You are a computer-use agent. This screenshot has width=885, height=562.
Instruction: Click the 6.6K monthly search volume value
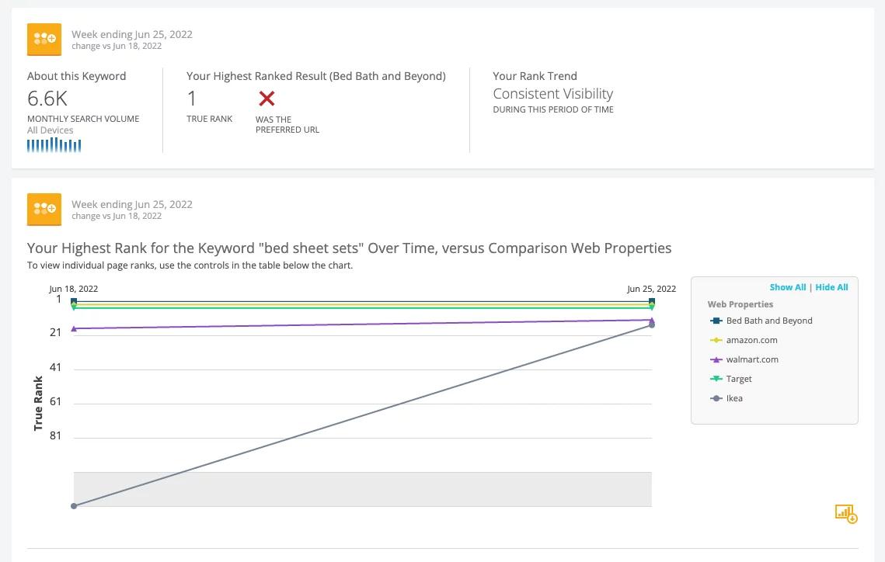coord(47,99)
